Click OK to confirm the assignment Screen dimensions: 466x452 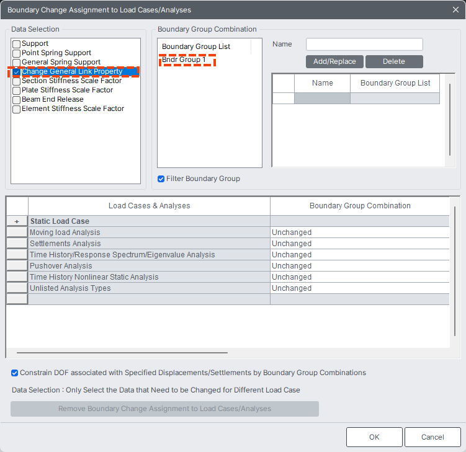(374, 437)
